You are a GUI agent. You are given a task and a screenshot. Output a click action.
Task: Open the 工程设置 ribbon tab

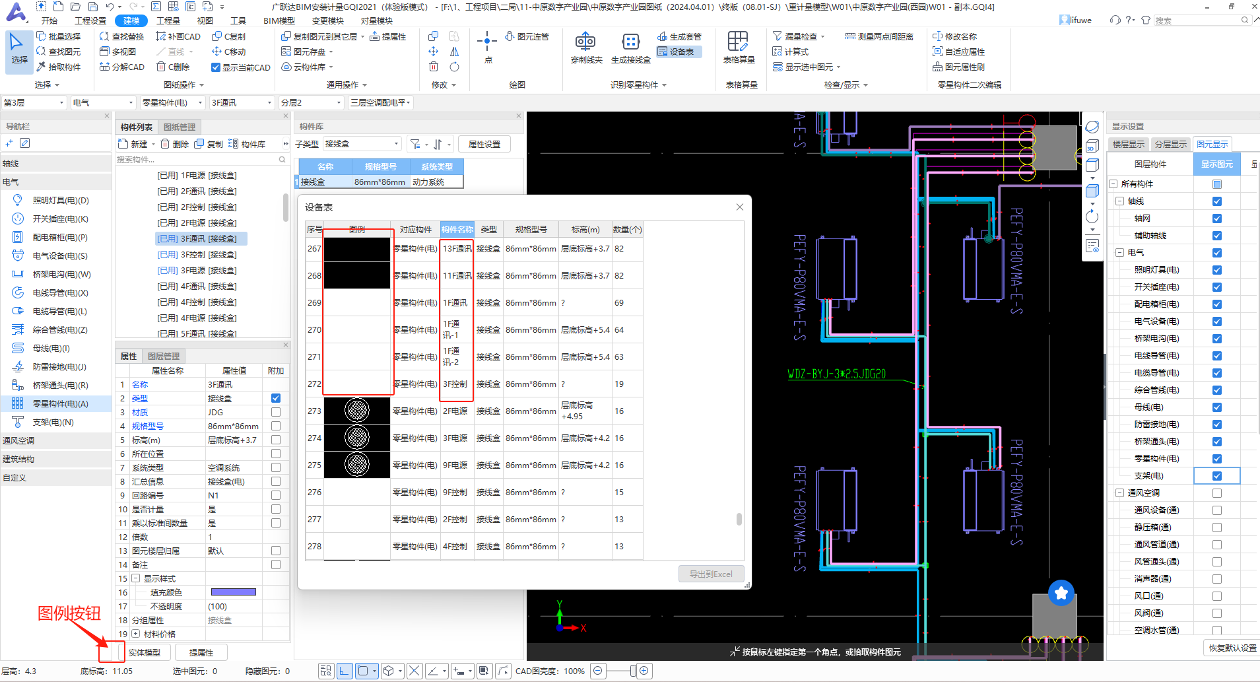click(90, 20)
